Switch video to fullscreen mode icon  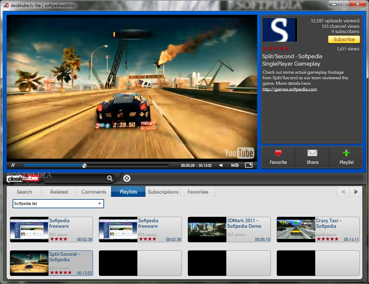248,165
